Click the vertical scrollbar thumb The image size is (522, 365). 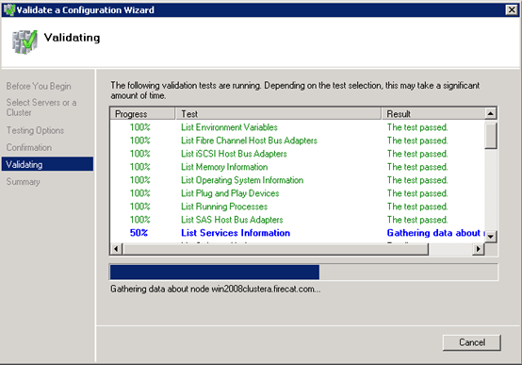pyautogui.click(x=490, y=135)
